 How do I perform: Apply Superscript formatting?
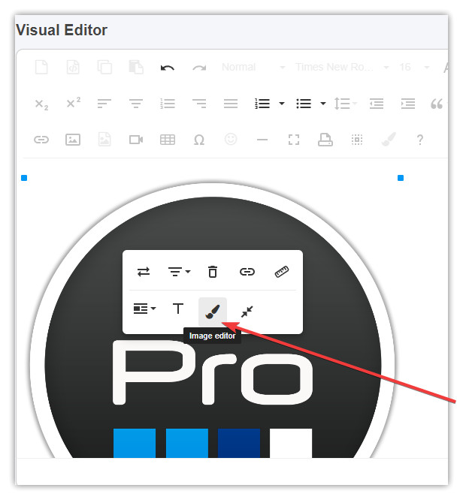(x=73, y=103)
